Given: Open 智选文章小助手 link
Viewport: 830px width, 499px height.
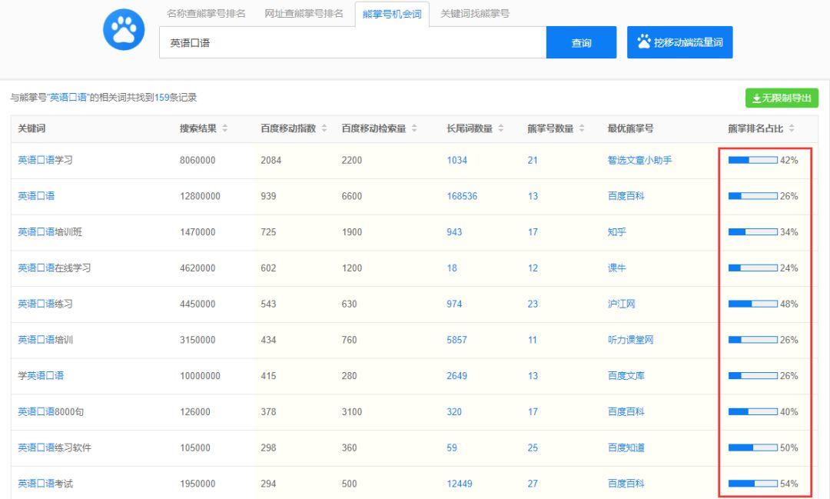Looking at the screenshot, I should click(639, 160).
